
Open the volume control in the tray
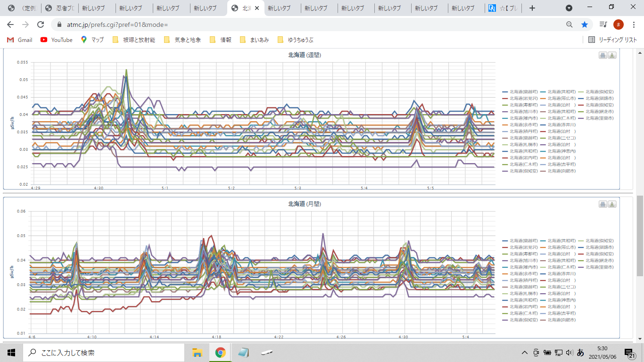click(x=569, y=353)
